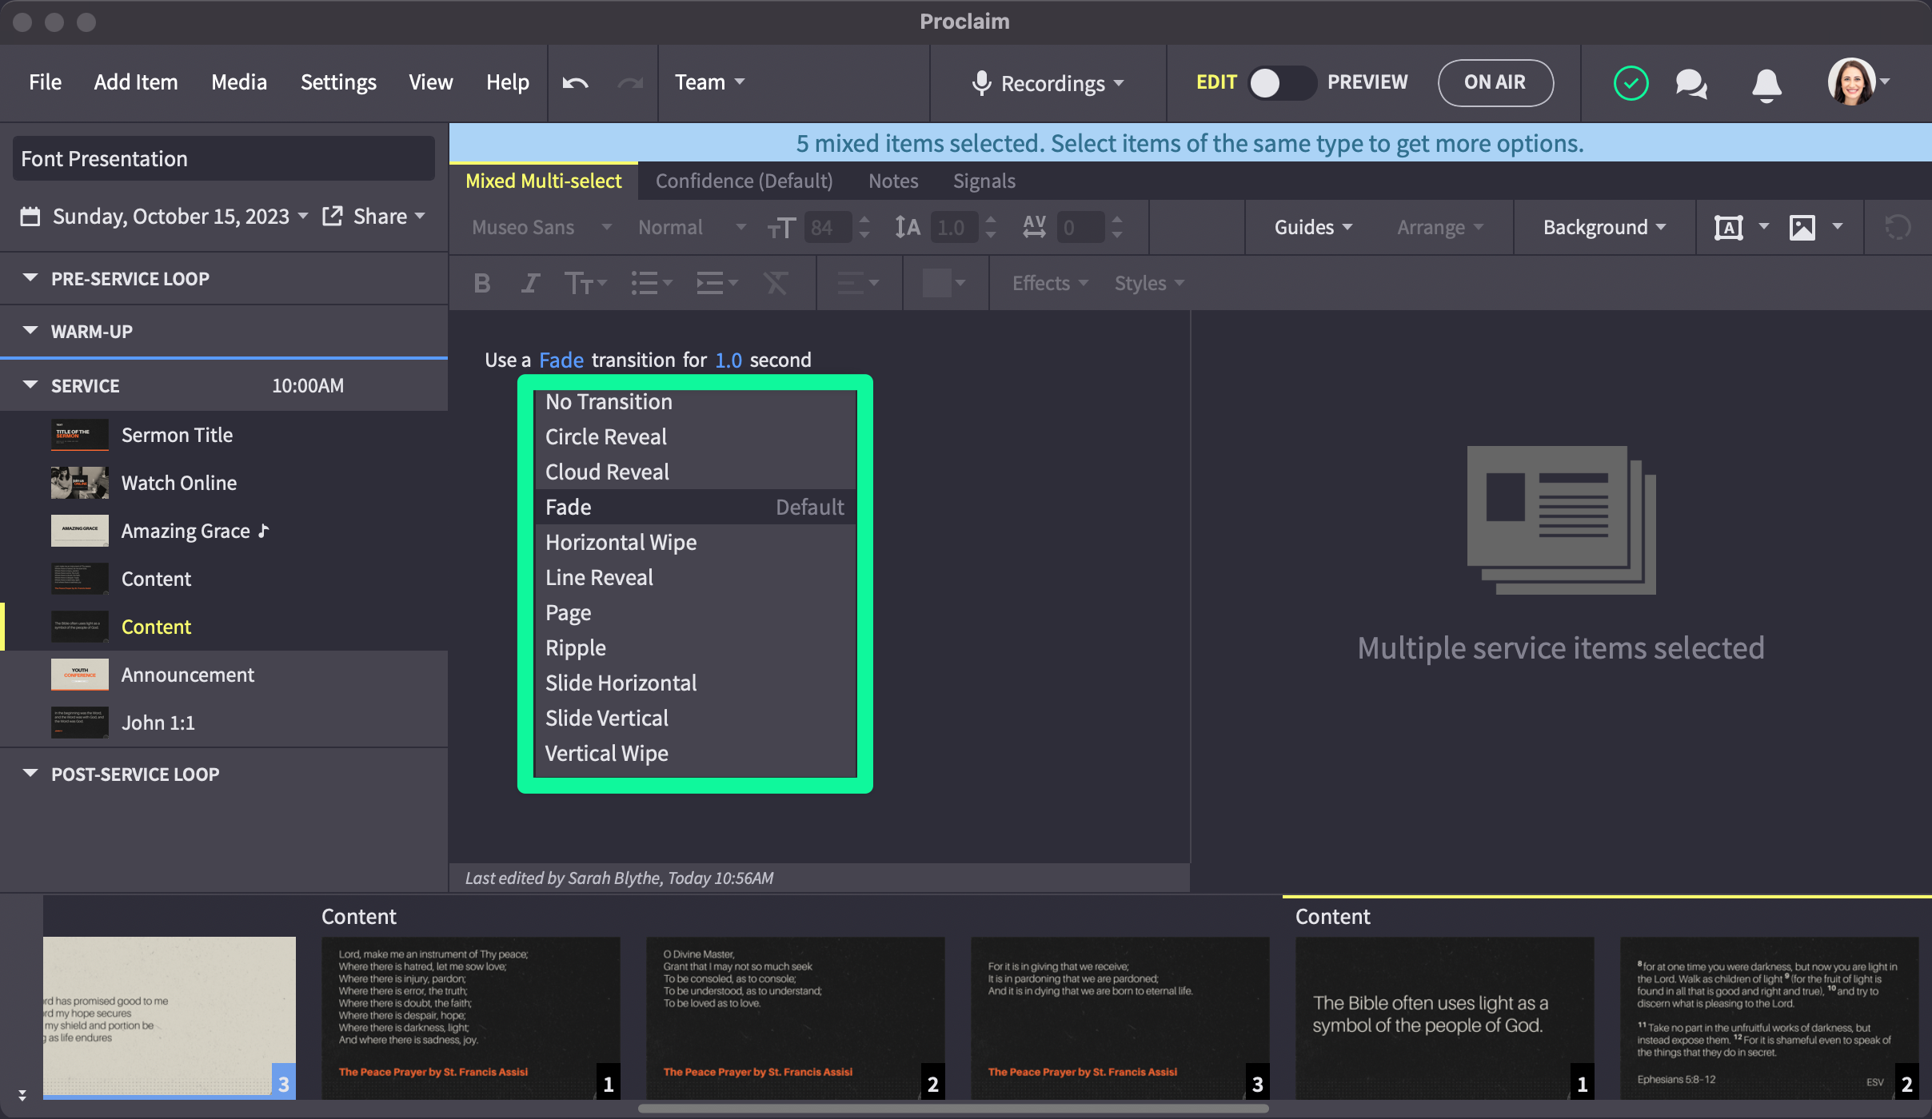Click the add text box icon
Screen dimensions: 1932x1119
pos(1728,228)
